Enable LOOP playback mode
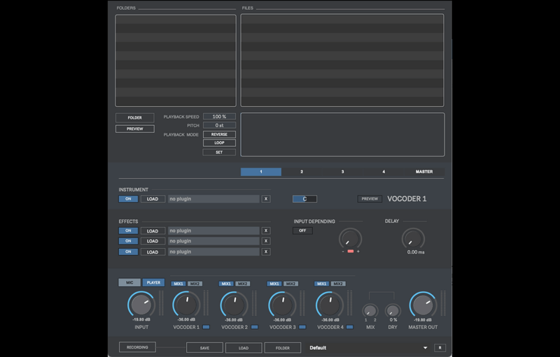This screenshot has height=357, width=560. tap(219, 143)
